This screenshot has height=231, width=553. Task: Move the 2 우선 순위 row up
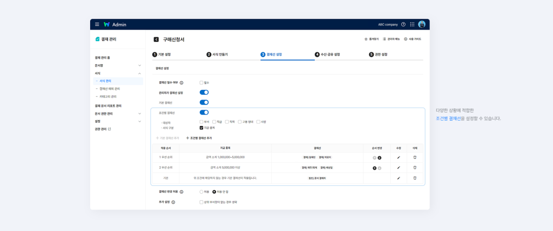pyautogui.click(x=375, y=168)
